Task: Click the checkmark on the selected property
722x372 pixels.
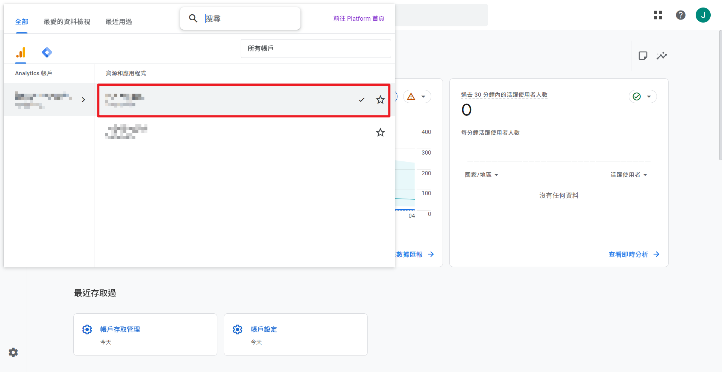Action: [x=361, y=100]
